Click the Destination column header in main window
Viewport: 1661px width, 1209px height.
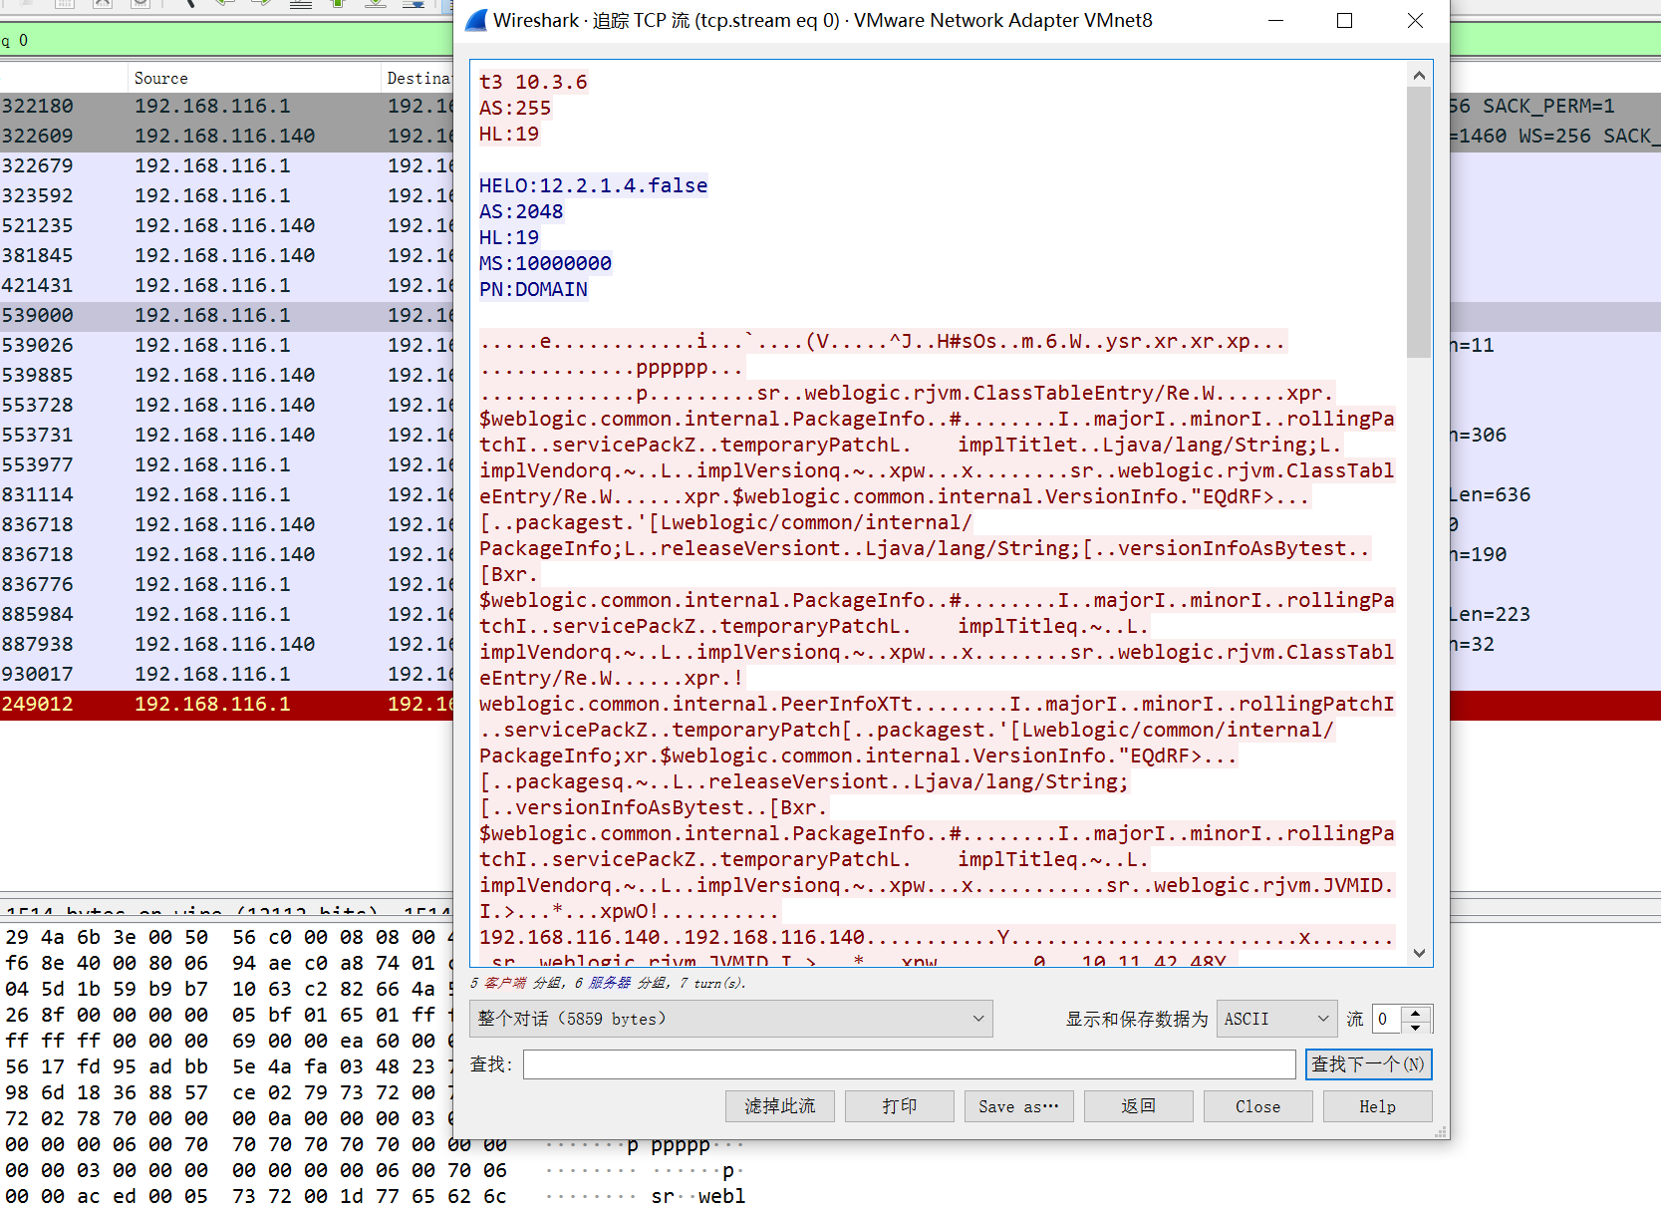coord(419,78)
